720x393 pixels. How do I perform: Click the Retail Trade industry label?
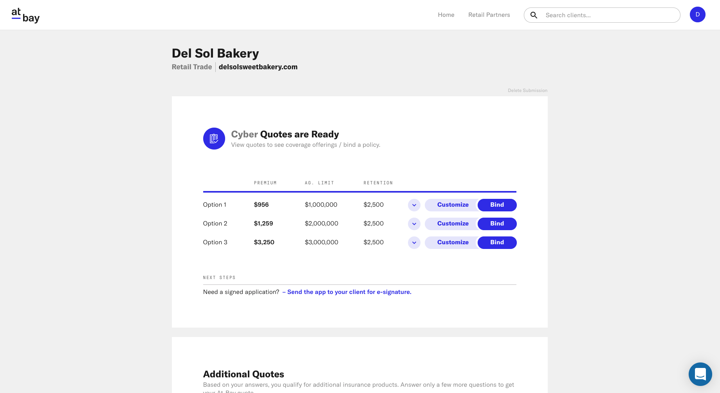192,67
